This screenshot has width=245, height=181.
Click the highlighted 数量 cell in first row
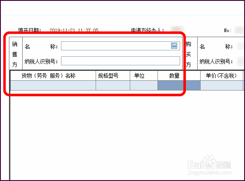click(179, 85)
